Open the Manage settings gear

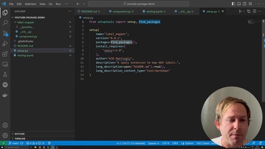[5, 135]
